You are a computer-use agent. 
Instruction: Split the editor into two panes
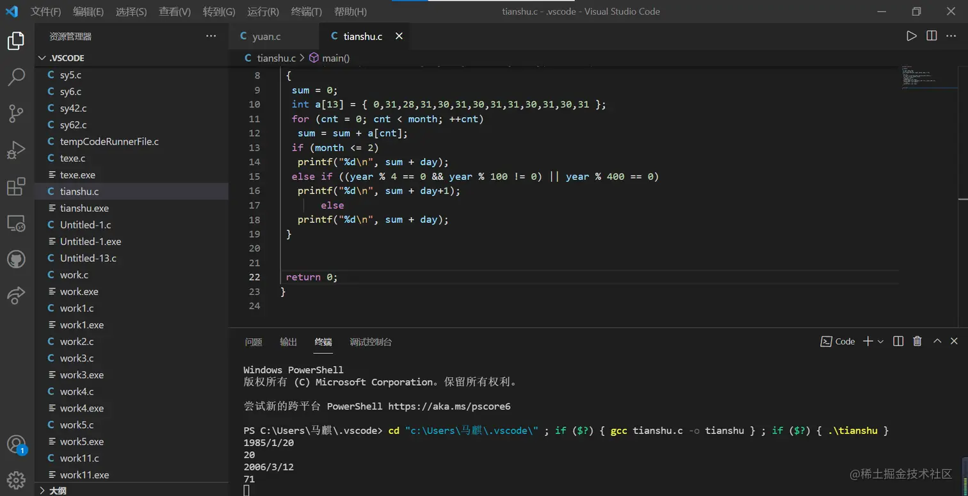coord(931,36)
